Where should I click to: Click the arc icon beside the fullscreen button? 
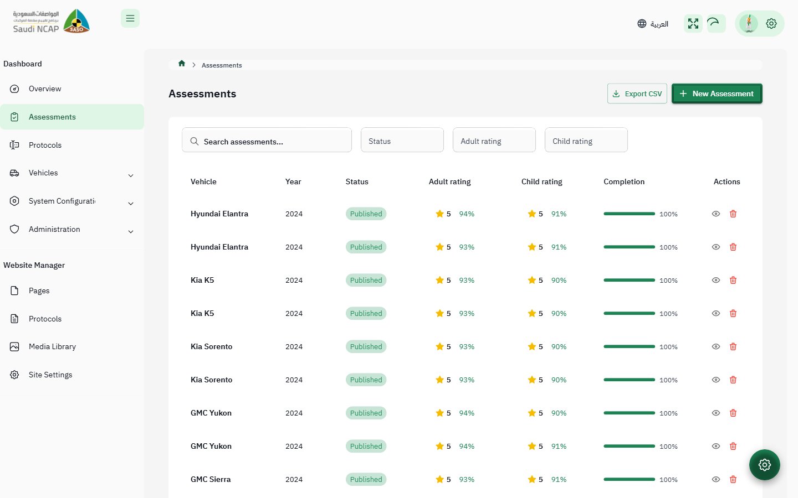click(x=716, y=23)
